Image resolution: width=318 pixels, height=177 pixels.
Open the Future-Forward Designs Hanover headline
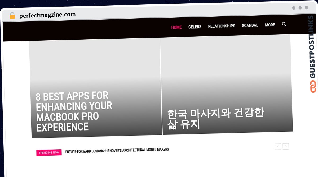point(117,150)
